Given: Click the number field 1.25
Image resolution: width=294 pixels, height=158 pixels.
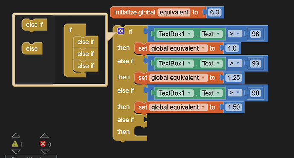Looking at the screenshot, I should [x=234, y=78].
